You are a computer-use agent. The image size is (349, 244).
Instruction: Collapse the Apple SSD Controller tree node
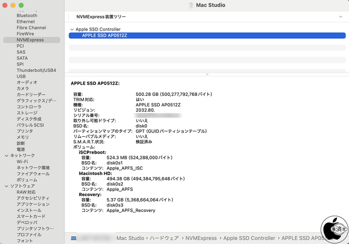coord(71,29)
